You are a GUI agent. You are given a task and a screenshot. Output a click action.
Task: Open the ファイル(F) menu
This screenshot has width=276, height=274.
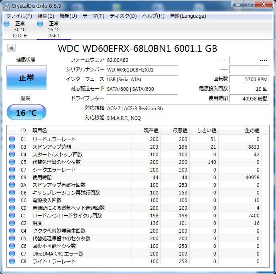pyautogui.click(x=19, y=16)
